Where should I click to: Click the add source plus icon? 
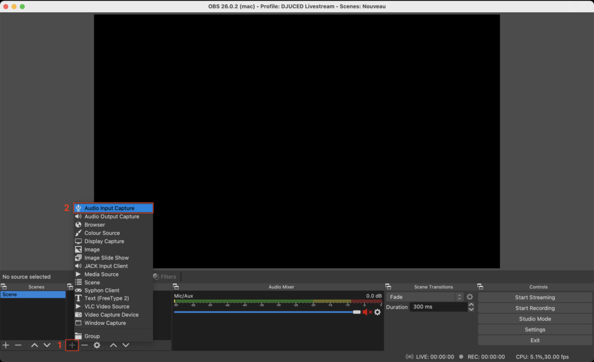click(72, 345)
